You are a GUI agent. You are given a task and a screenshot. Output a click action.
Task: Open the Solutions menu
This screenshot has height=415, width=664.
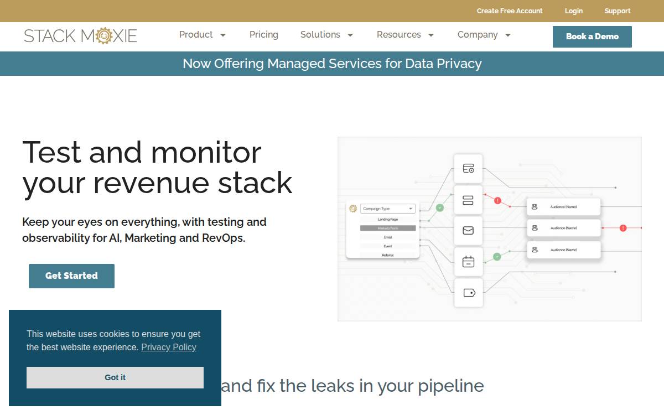pos(320,34)
